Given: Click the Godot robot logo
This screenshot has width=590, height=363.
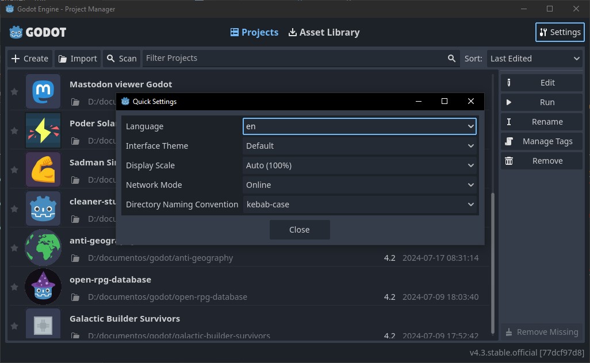Looking at the screenshot, I should pos(16,32).
